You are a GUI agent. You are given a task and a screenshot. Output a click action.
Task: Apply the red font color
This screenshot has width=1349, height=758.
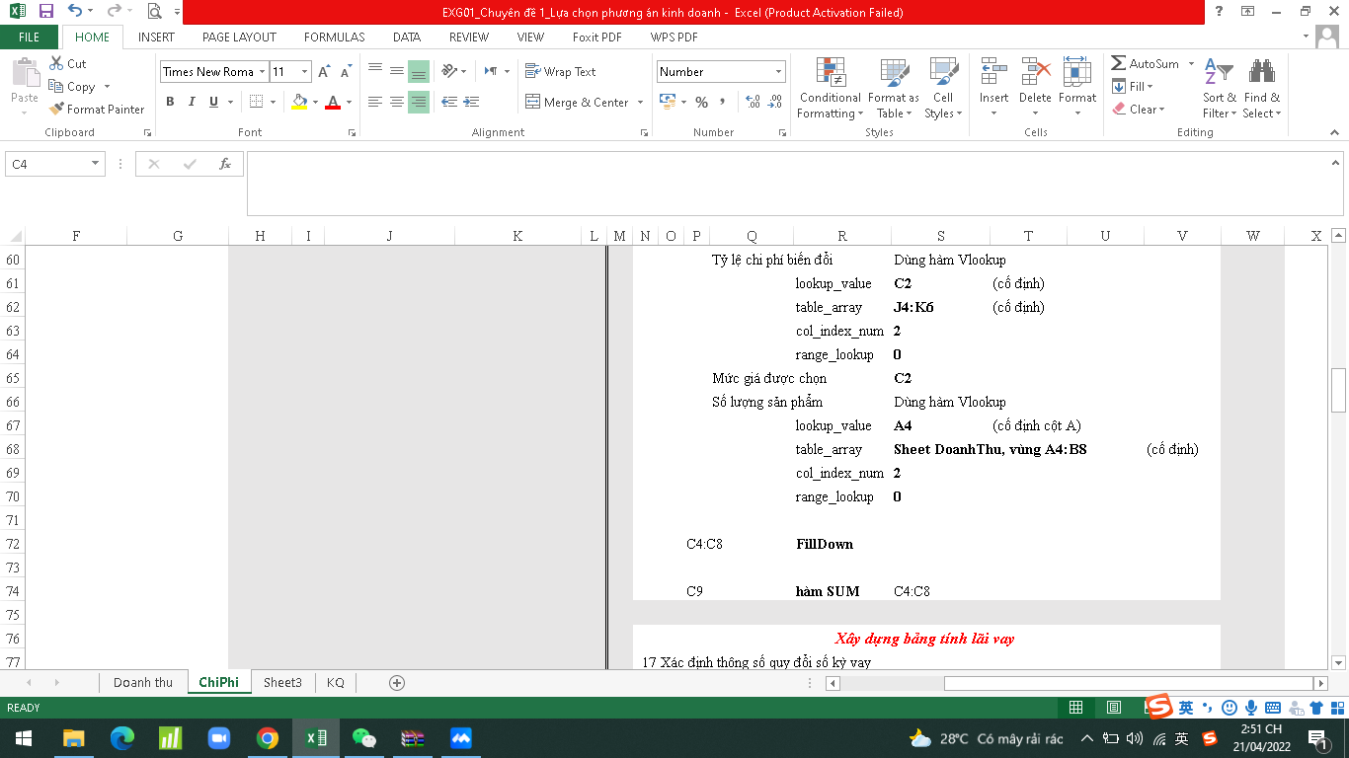tap(333, 102)
